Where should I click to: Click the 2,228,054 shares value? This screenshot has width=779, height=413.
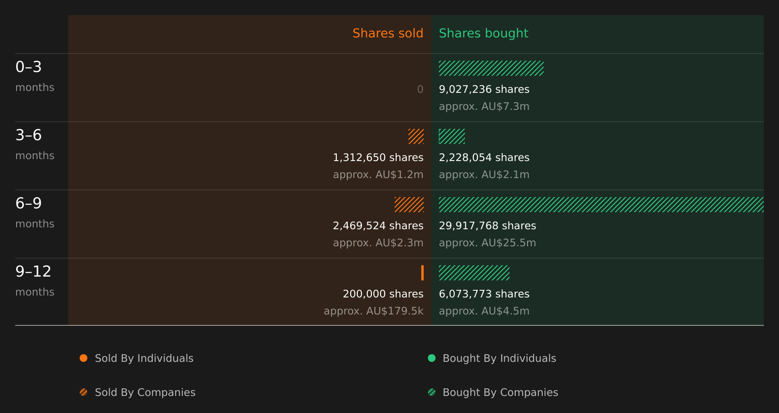(484, 158)
